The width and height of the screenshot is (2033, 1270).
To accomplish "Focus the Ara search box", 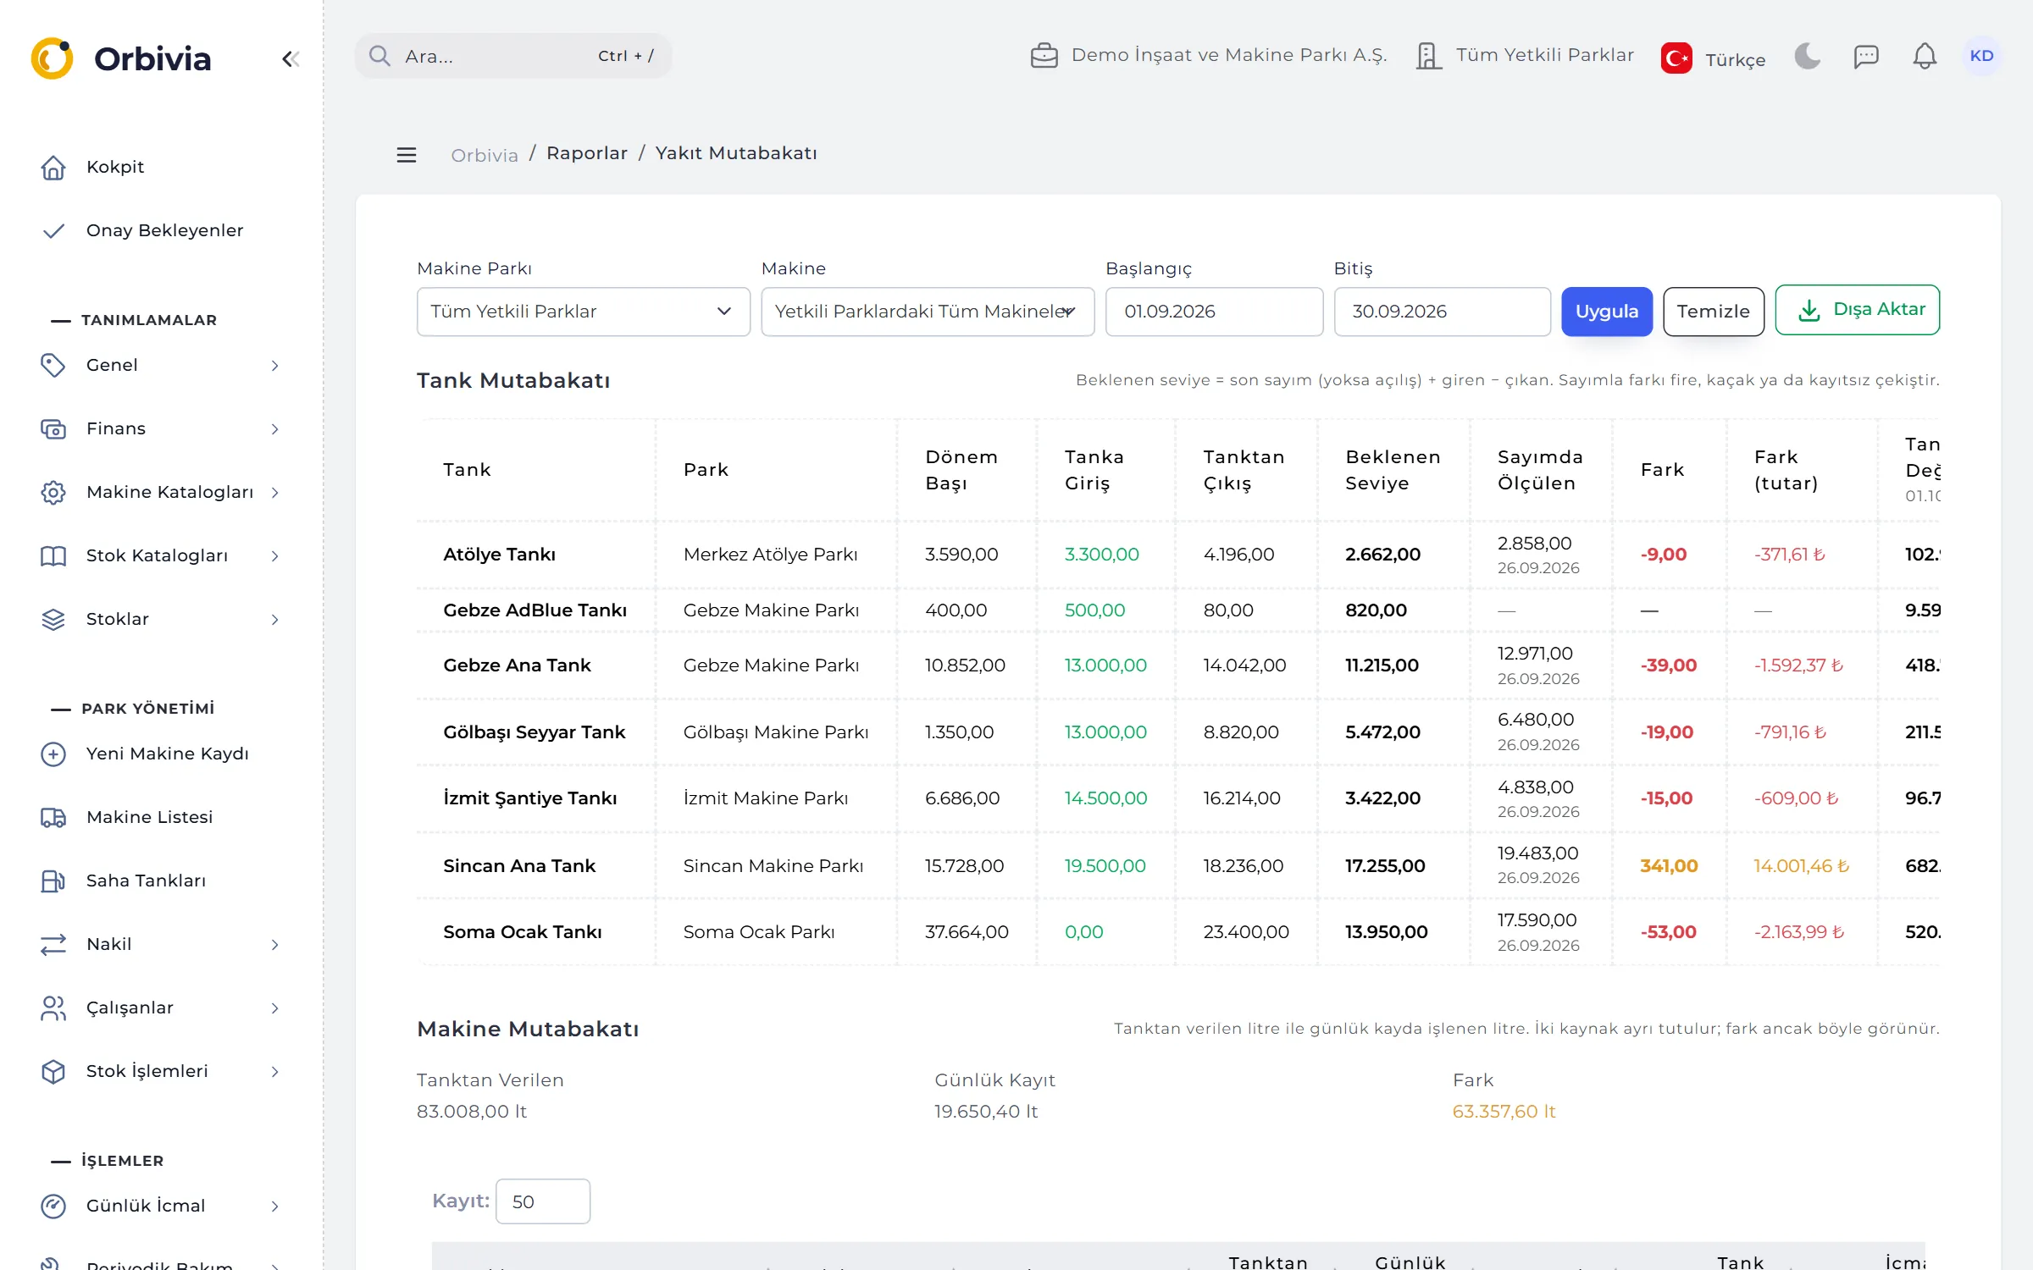I will [x=513, y=56].
